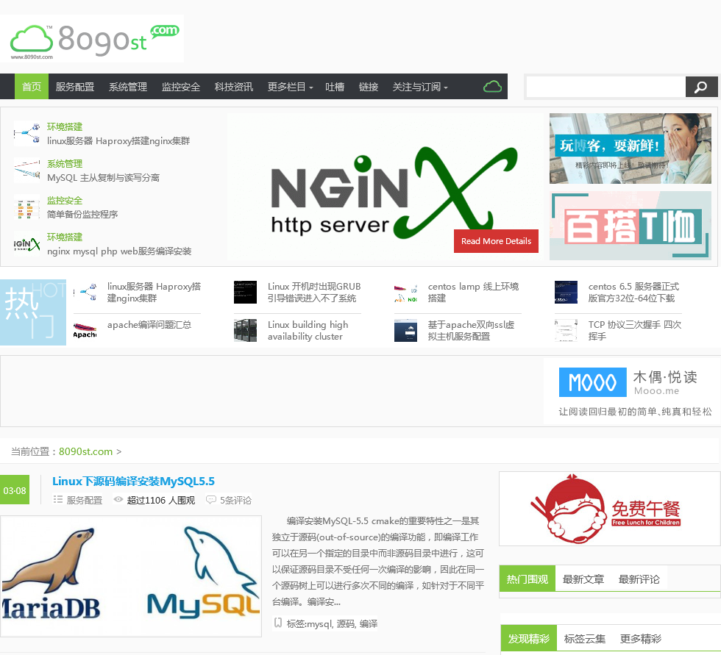Click server rack thumbnail beside cluster article

(x=245, y=330)
